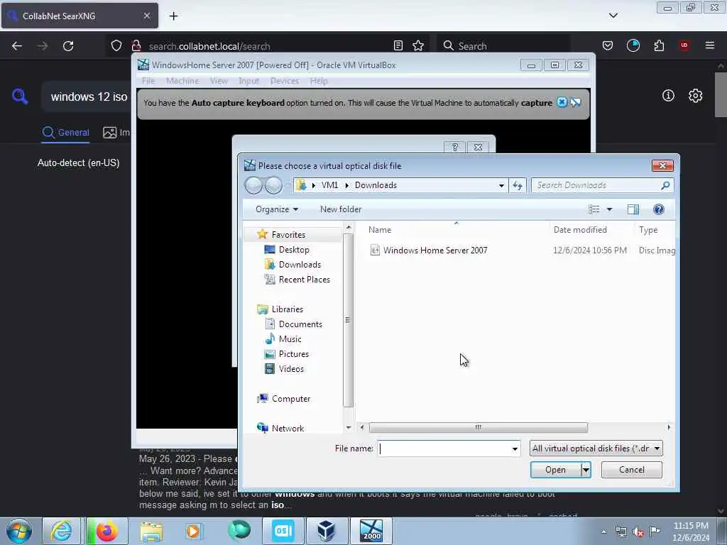The image size is (727, 545).
Task: Open SearXNG info icon
Action: [668, 96]
